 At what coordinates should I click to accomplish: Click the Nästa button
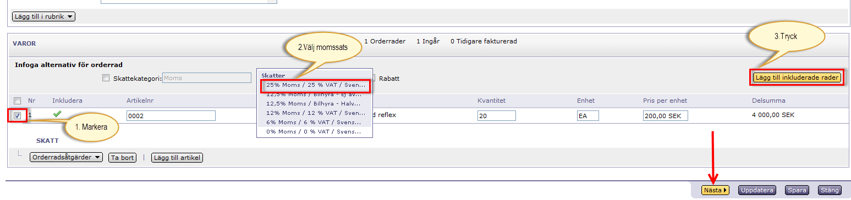click(x=716, y=190)
